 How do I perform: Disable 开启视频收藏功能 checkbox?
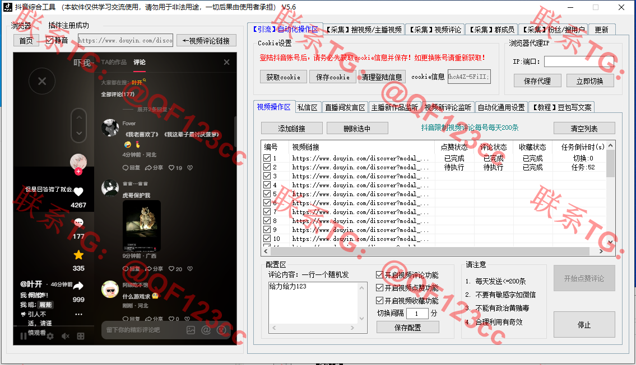[380, 301]
